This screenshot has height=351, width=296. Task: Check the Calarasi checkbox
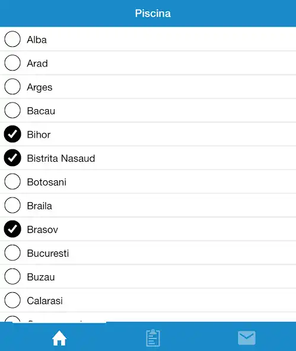coord(12,300)
